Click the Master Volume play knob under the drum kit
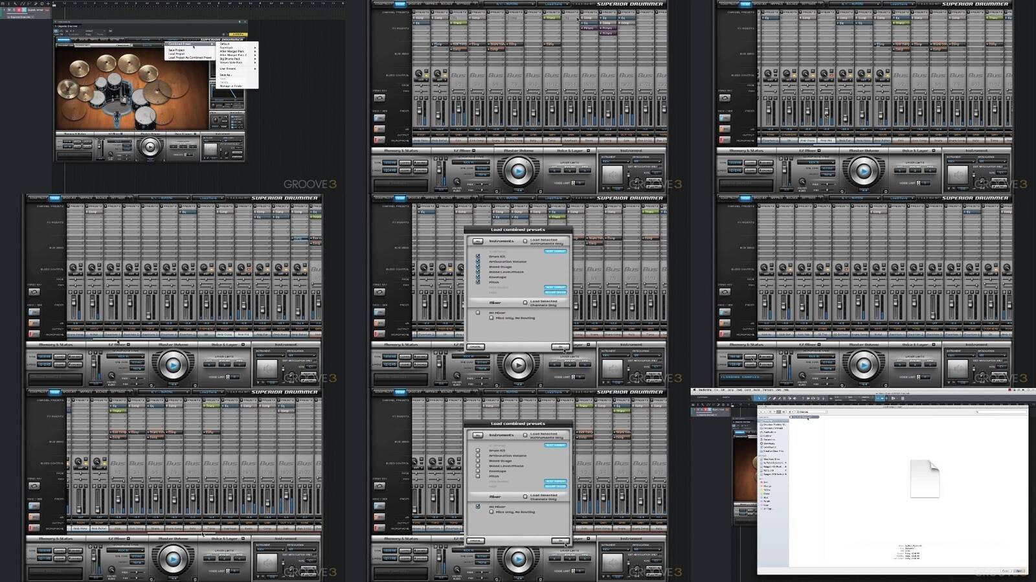Image resolution: width=1036 pixels, height=582 pixels. (x=150, y=146)
